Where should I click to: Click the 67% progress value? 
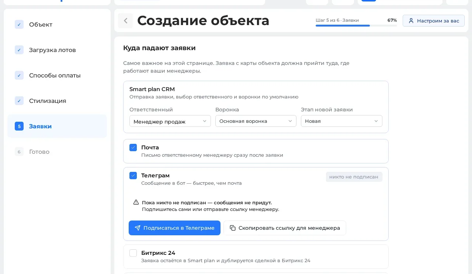click(392, 20)
